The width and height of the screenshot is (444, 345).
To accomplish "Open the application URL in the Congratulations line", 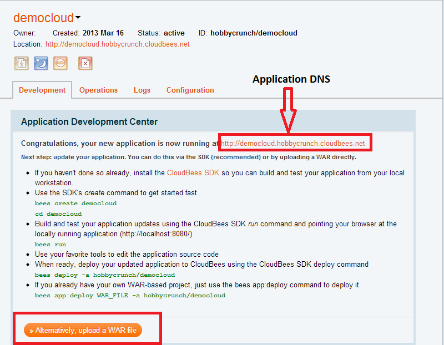I will (x=293, y=144).
